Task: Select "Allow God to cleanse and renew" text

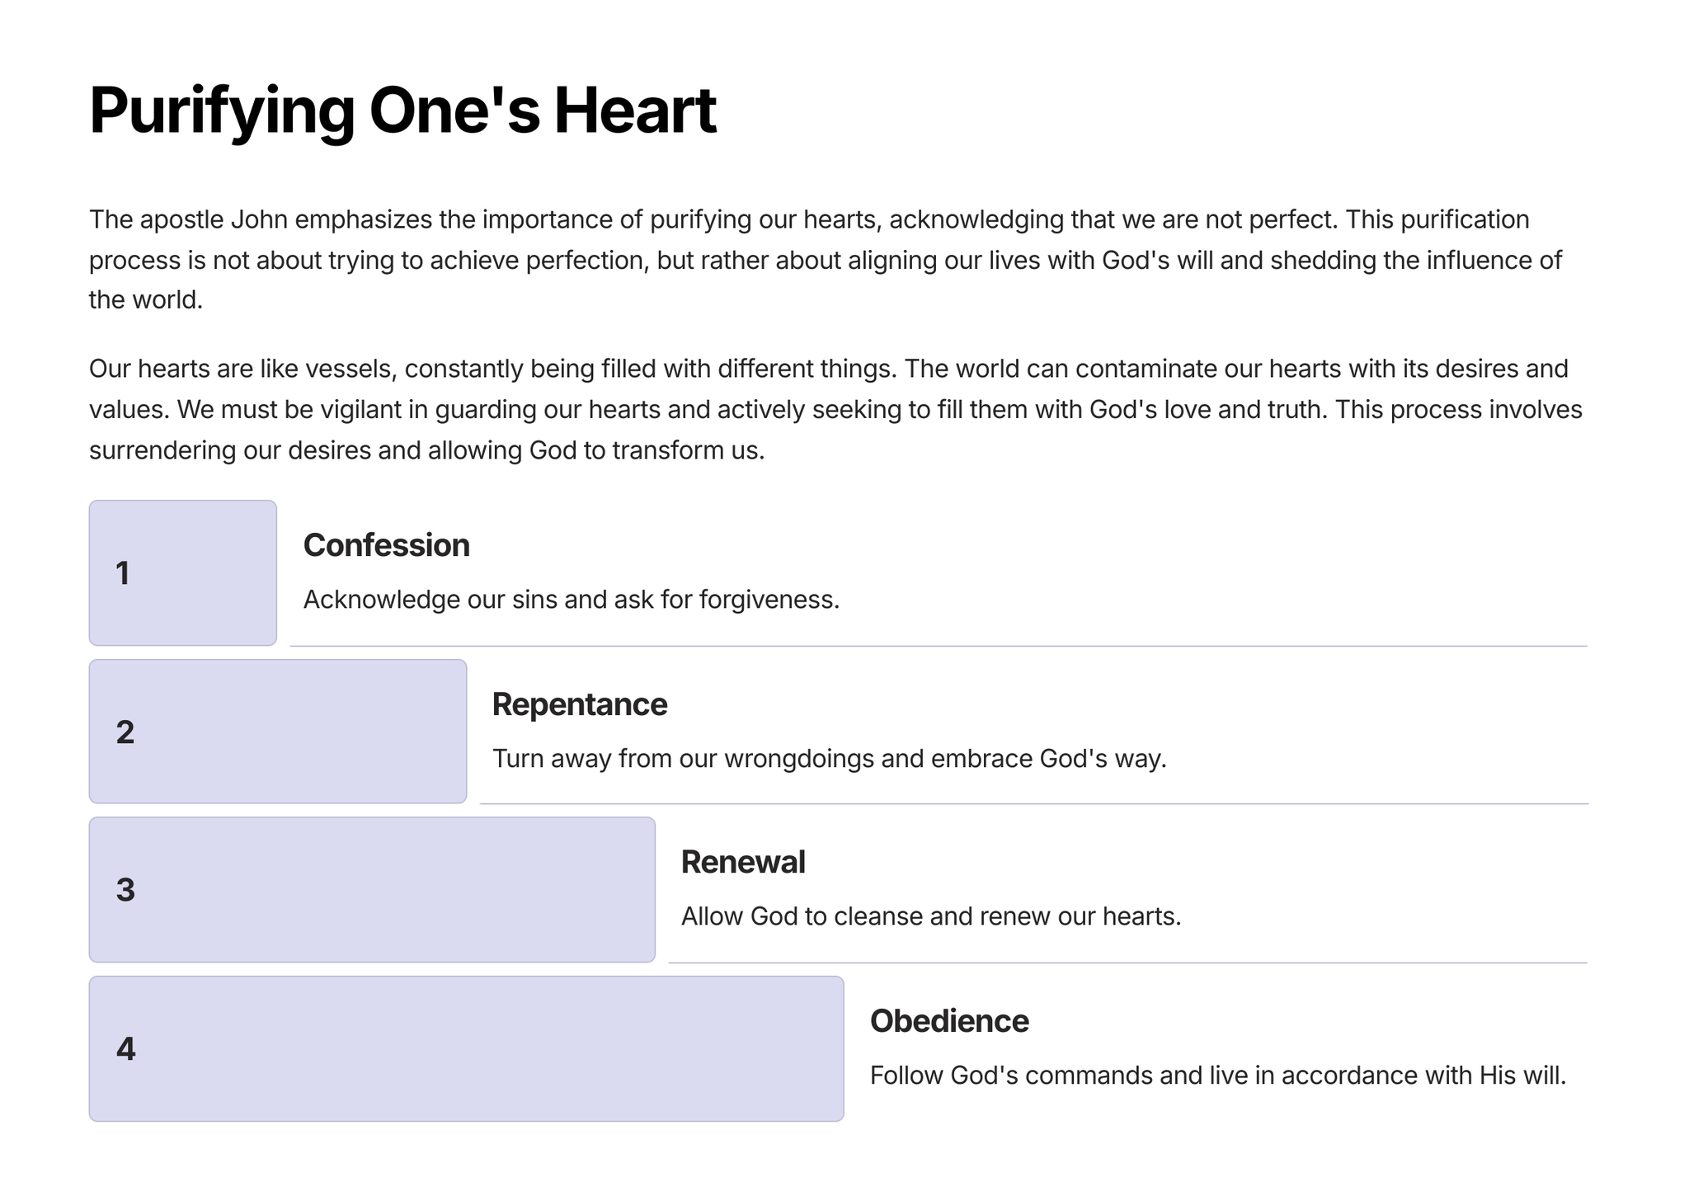Action: click(930, 916)
